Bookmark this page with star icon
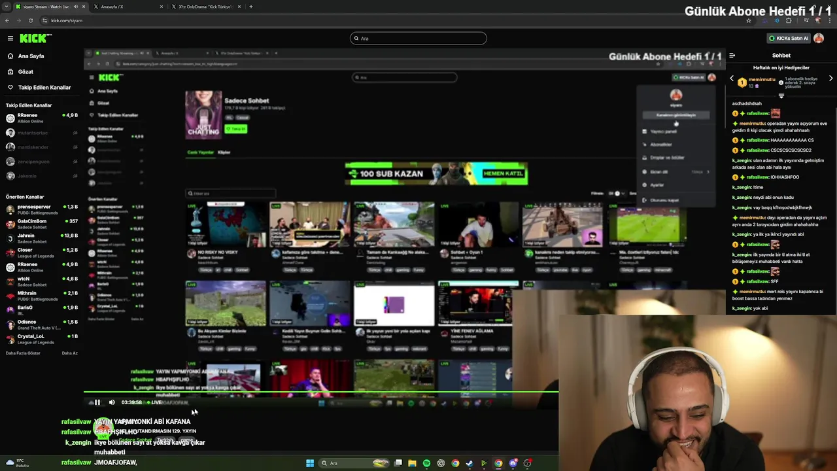This screenshot has width=837, height=471. [x=749, y=20]
